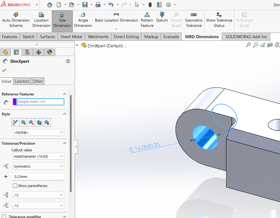Switch to the Evaluate ribbon tab
The height and width of the screenshot is (218, 280).
point(171,37)
